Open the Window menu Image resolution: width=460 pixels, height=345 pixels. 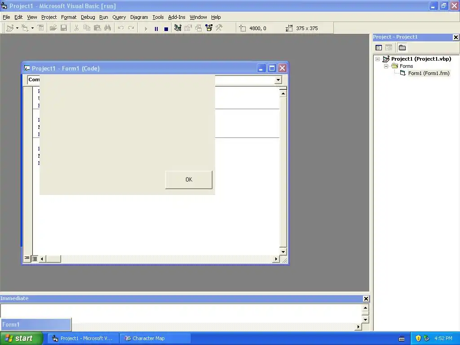pos(198,17)
